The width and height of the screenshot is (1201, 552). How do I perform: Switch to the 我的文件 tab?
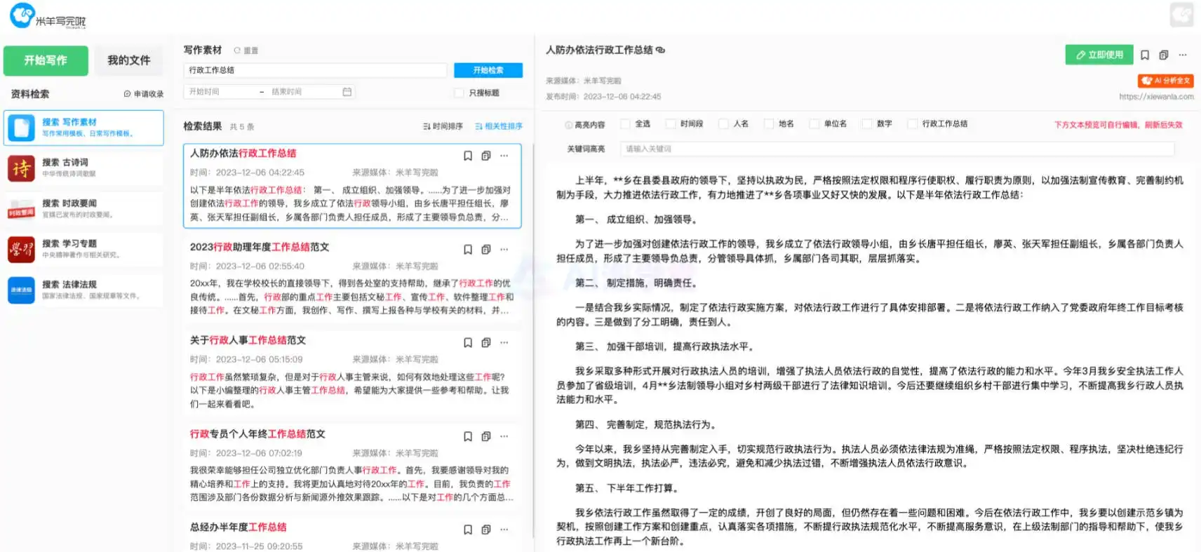coord(128,60)
